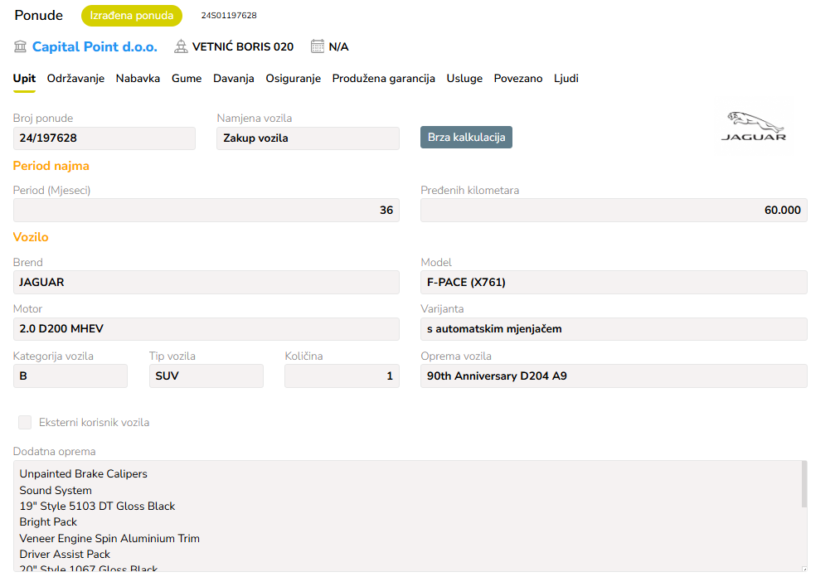Show the Ljudi tab

point(566,79)
